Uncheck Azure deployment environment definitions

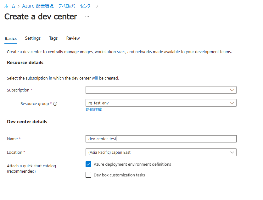pyautogui.click(x=88, y=164)
